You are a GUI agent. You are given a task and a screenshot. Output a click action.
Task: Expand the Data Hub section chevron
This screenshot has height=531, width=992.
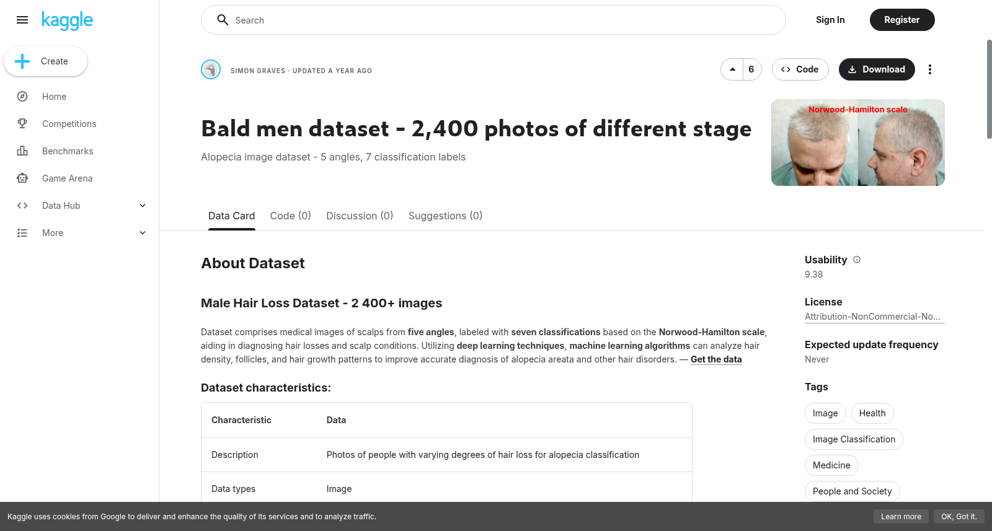click(x=143, y=206)
